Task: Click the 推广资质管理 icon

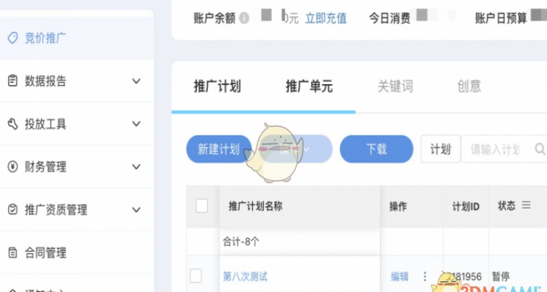Action: pyautogui.click(x=12, y=210)
